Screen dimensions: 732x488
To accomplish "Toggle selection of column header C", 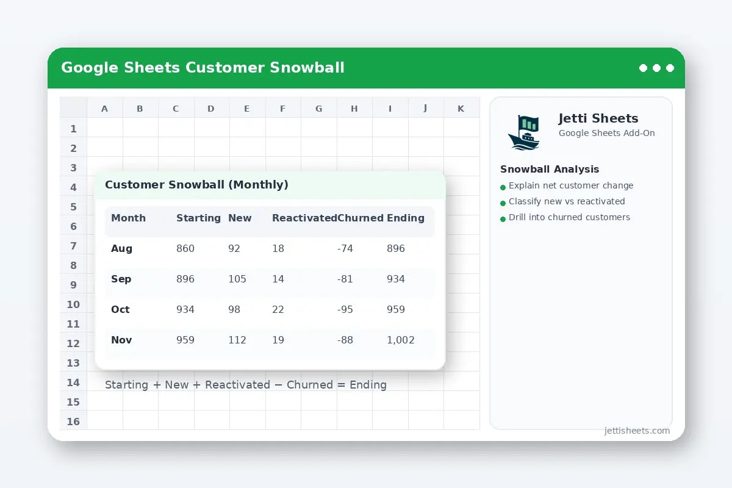I will pyautogui.click(x=176, y=107).
